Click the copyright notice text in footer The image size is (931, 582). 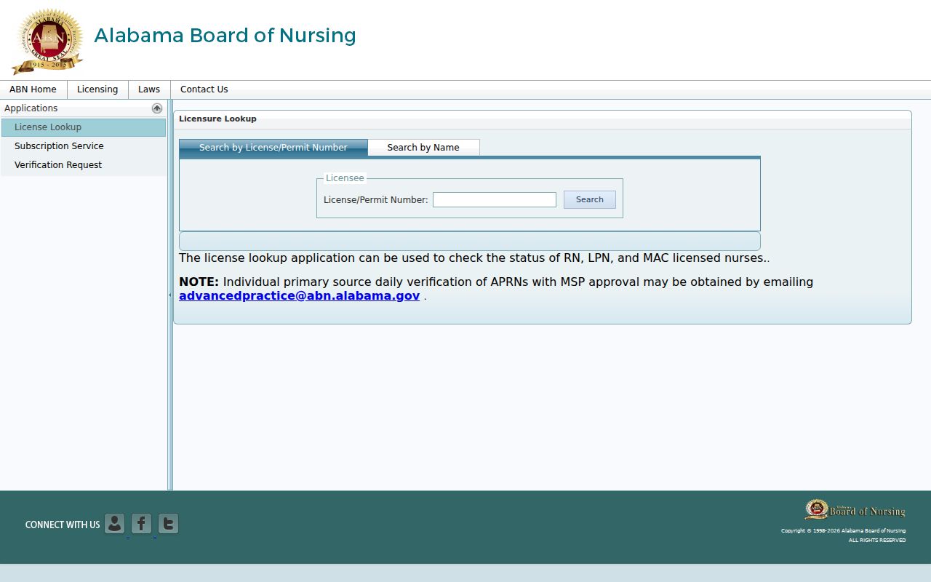pyautogui.click(x=844, y=530)
